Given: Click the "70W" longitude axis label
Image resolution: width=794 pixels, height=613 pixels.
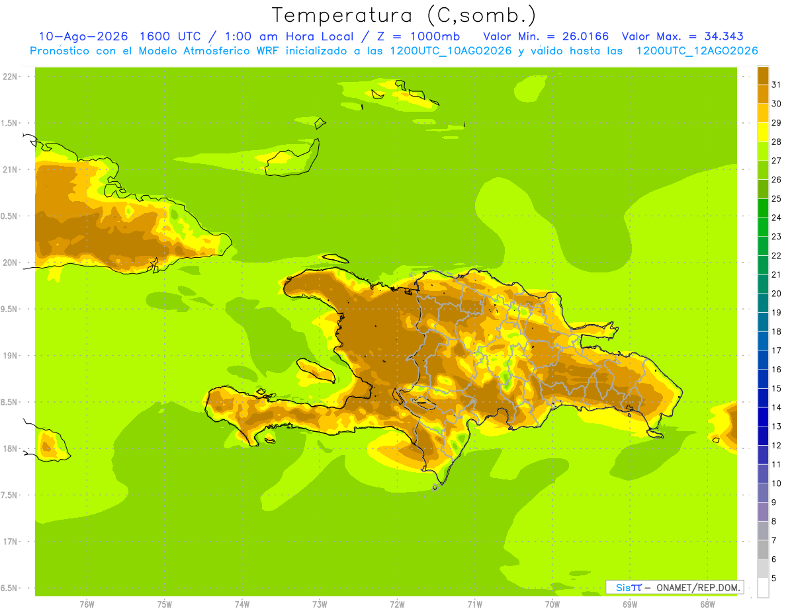Looking at the screenshot, I should [x=552, y=604].
